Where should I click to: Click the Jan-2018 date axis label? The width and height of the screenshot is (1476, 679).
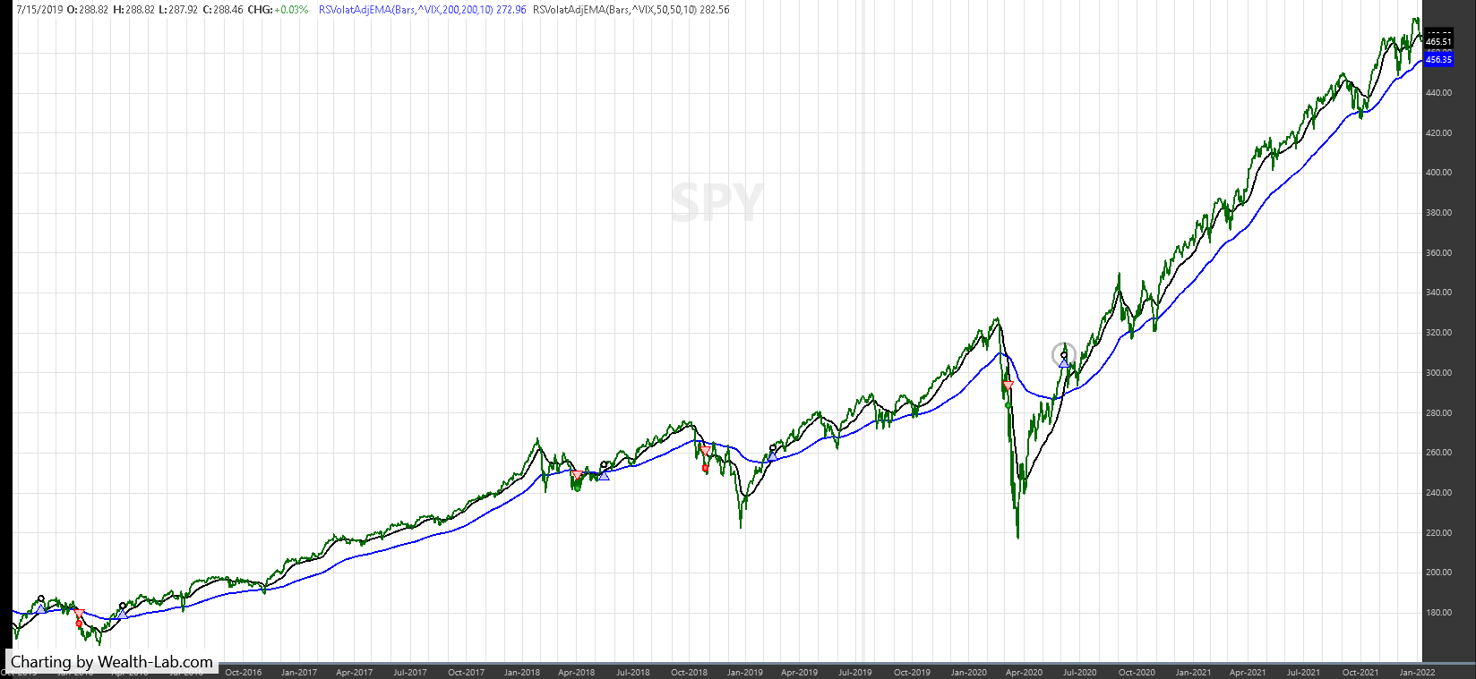[x=521, y=672]
